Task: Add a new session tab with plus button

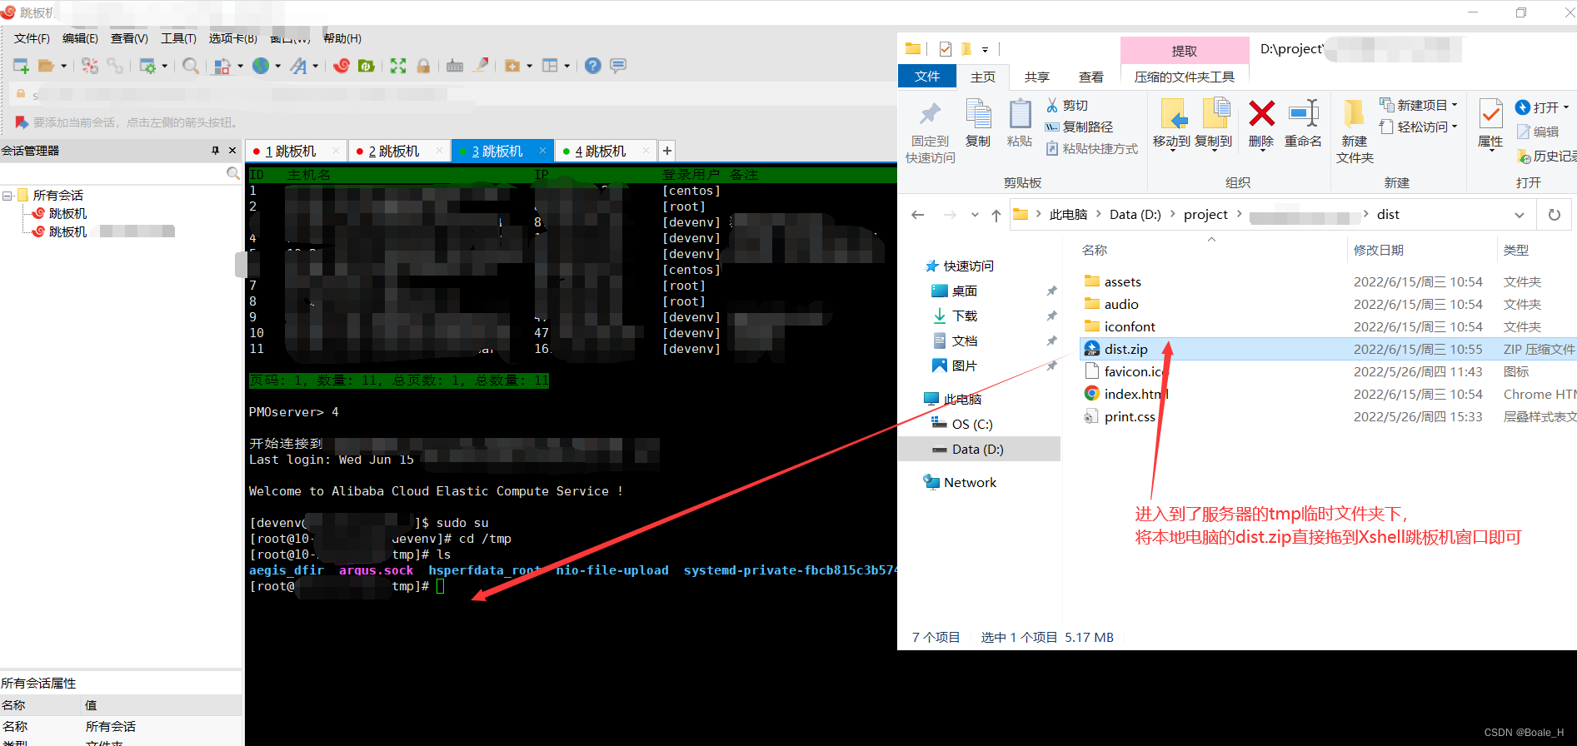Action: (667, 151)
